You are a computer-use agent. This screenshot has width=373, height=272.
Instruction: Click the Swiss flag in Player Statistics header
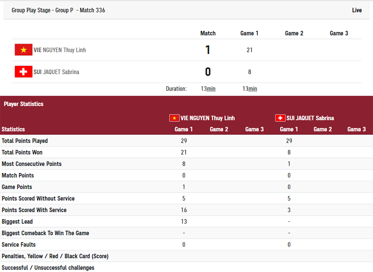[x=280, y=118]
